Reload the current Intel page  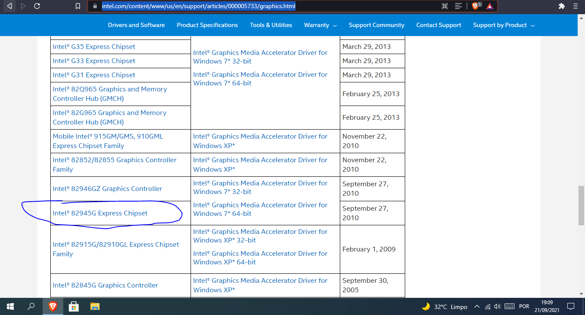[x=37, y=6]
